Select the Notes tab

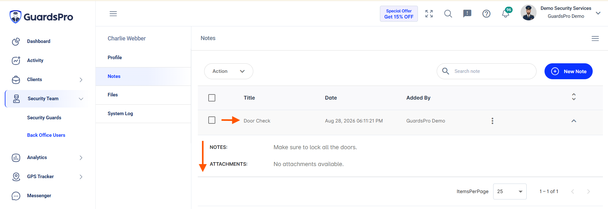(143, 76)
